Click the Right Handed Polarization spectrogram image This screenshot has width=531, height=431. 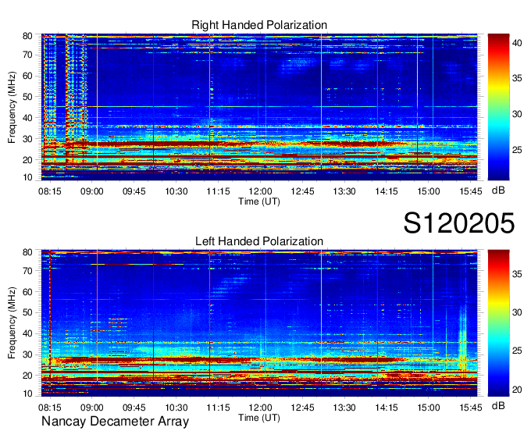click(x=259, y=107)
